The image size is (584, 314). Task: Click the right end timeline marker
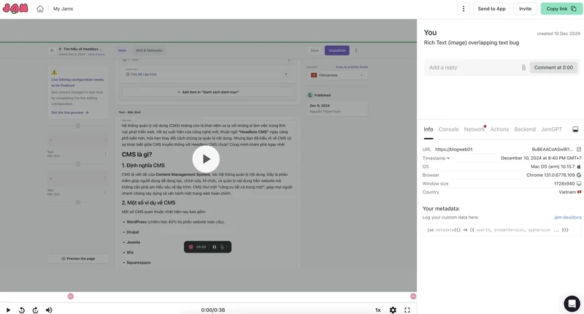click(413, 296)
